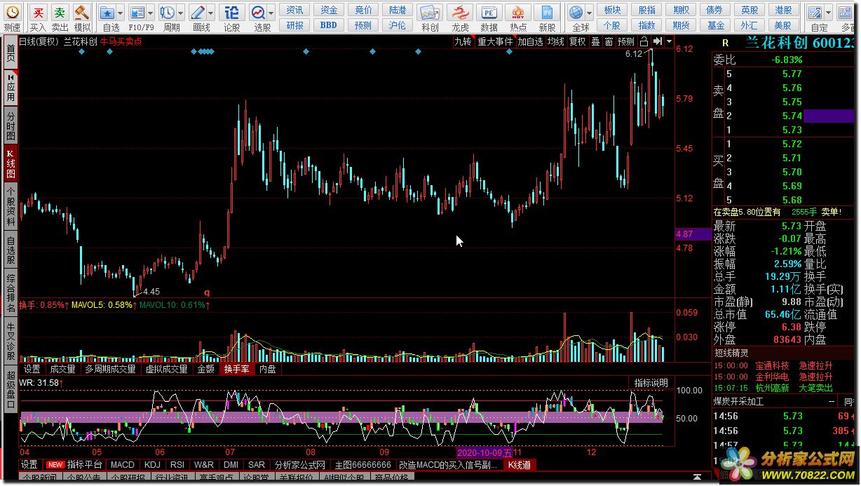Open the 论股 stock discussion icon

231,13
